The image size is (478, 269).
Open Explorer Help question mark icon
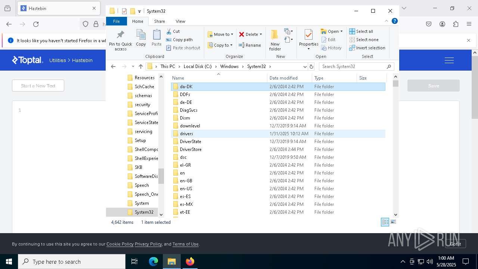click(x=394, y=21)
